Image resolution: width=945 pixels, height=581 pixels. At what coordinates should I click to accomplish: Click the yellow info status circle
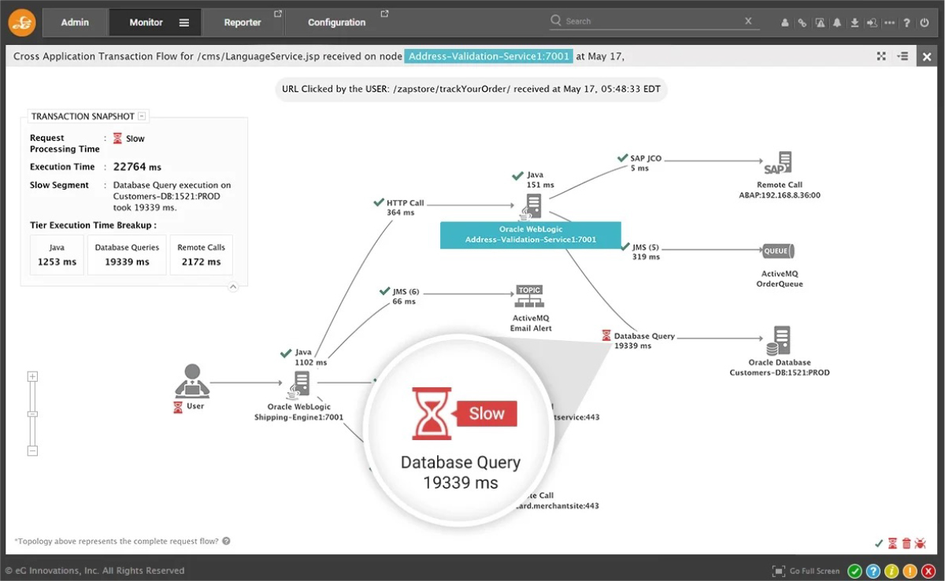click(x=891, y=571)
